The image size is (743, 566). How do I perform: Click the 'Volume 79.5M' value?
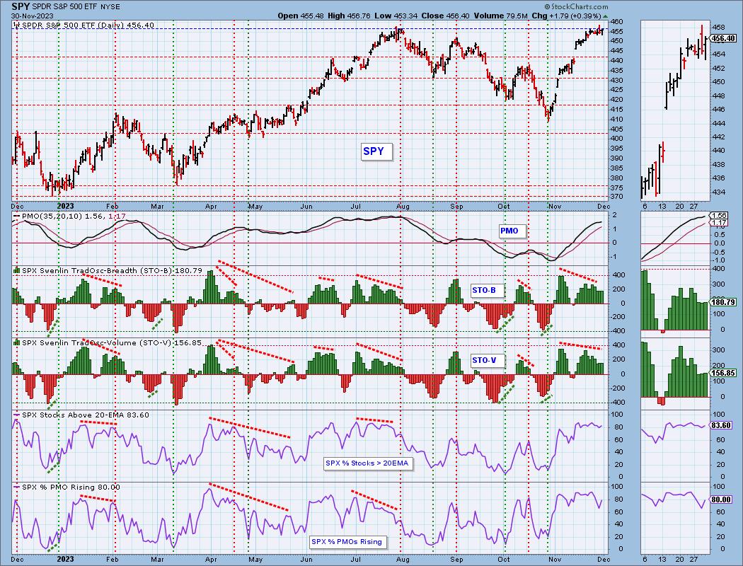501,16
